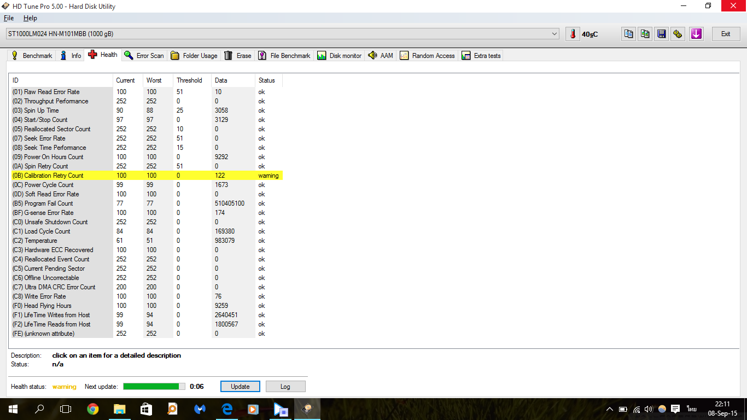
Task: Click the battery tray icon
Action: 623,409
